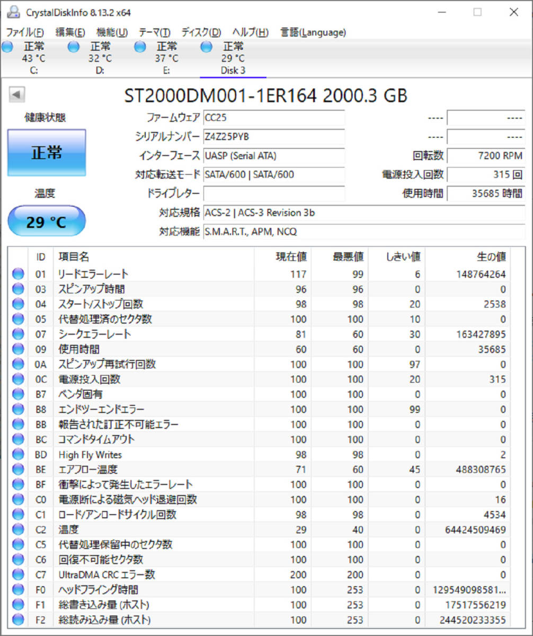Open the 編集(E) menu

tap(70, 32)
